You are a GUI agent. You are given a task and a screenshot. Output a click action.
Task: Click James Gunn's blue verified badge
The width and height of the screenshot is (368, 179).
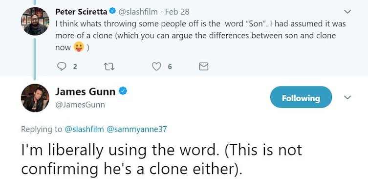(123, 91)
